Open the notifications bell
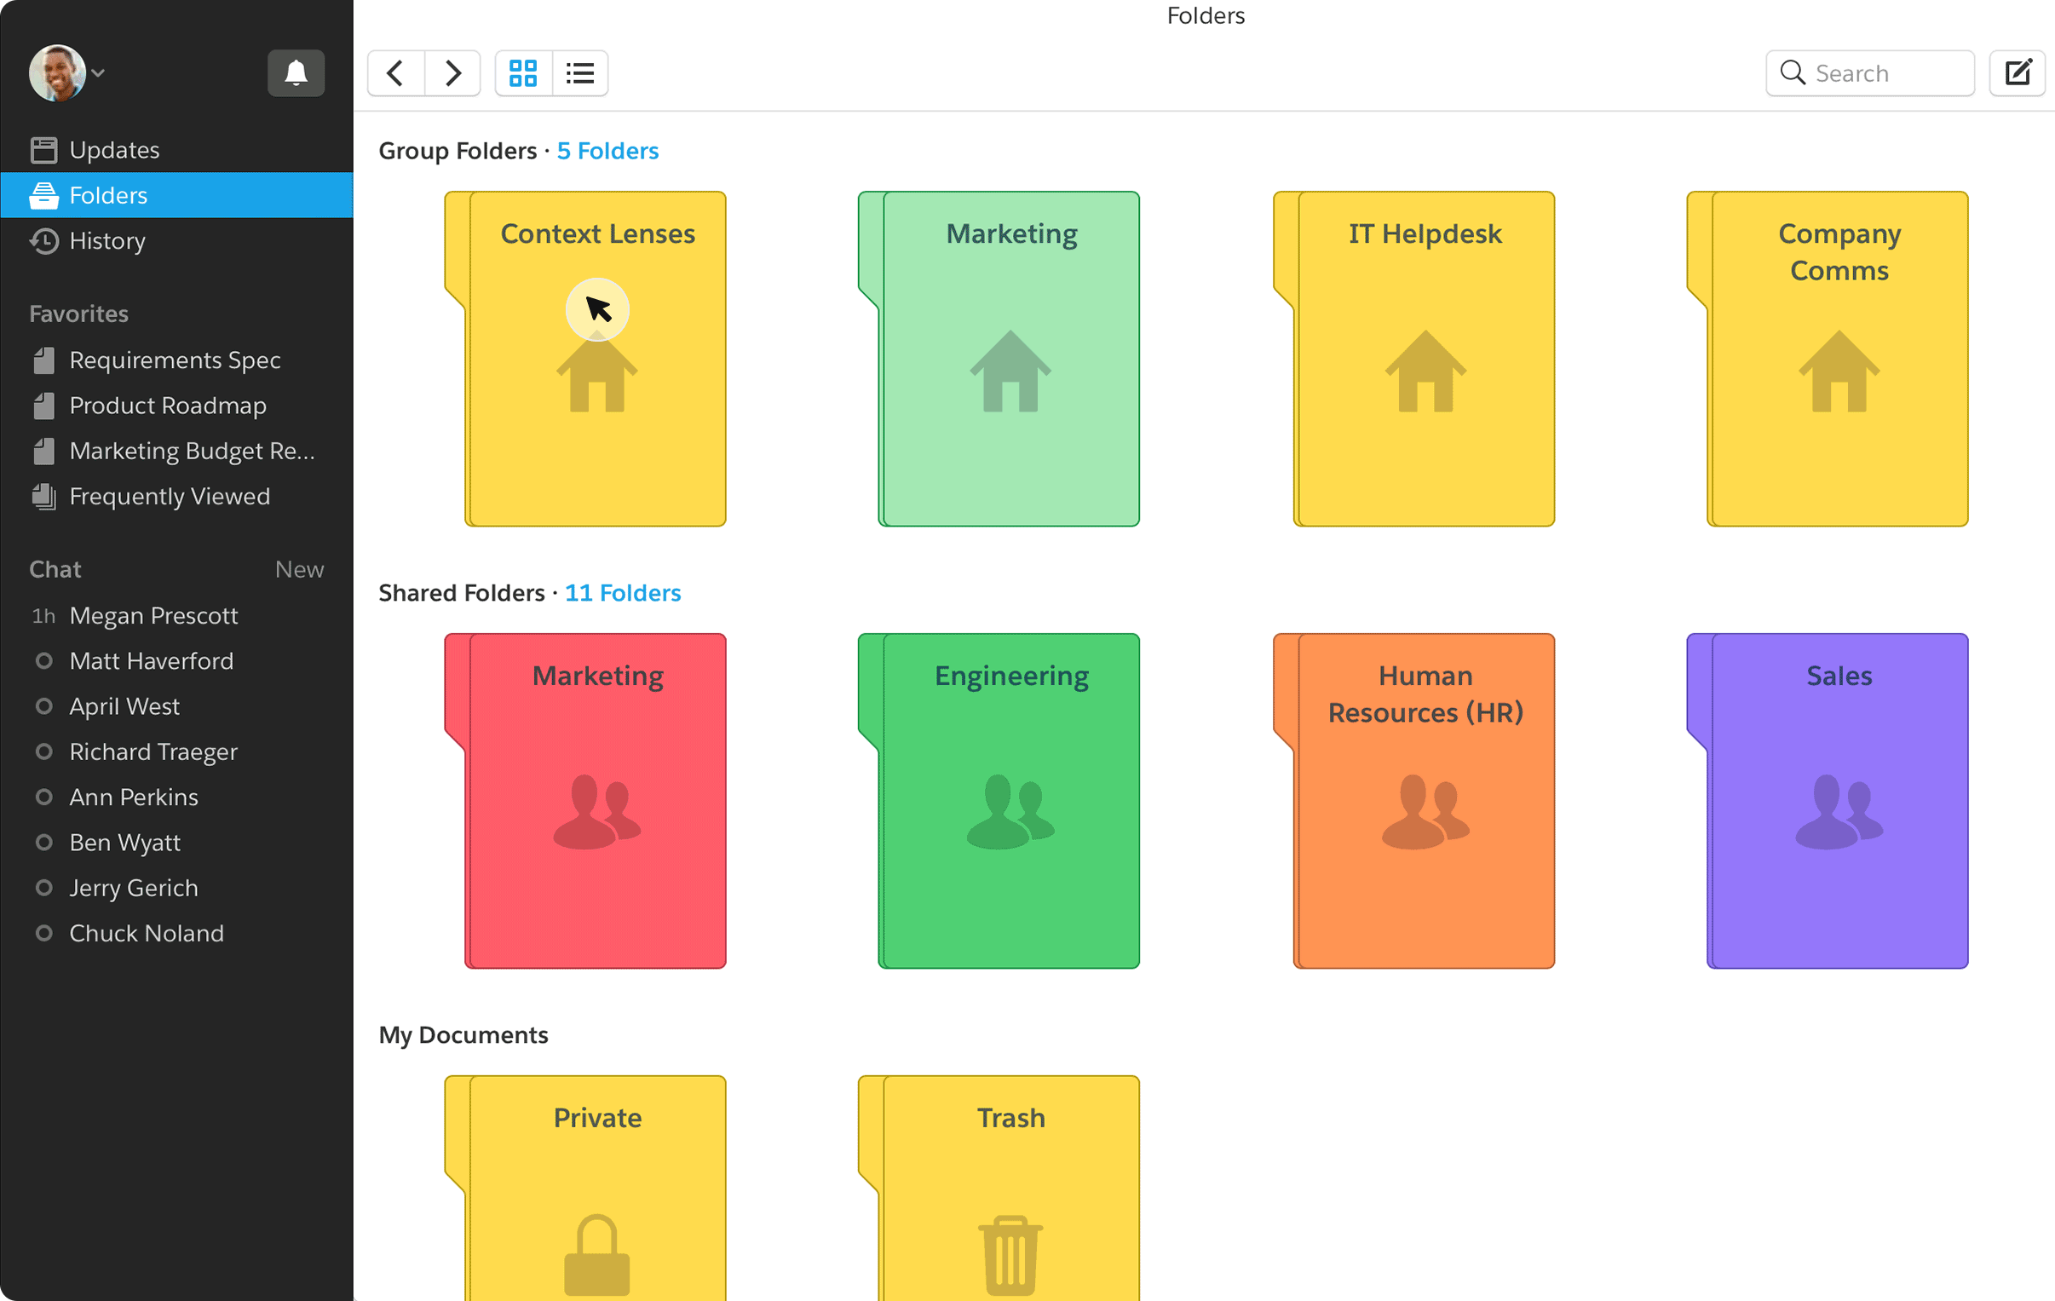 (296, 73)
